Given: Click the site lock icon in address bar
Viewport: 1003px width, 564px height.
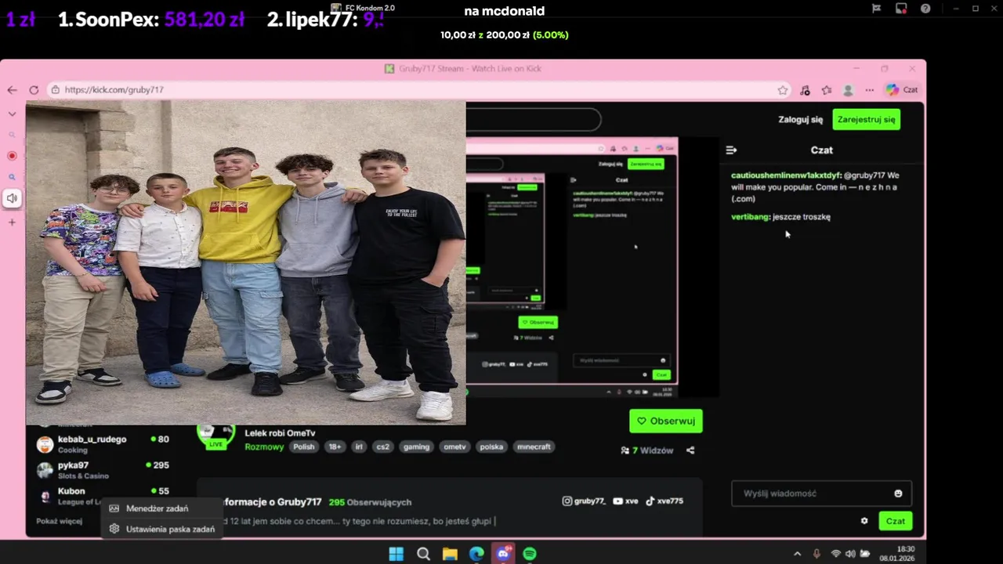Looking at the screenshot, I should 55,90.
